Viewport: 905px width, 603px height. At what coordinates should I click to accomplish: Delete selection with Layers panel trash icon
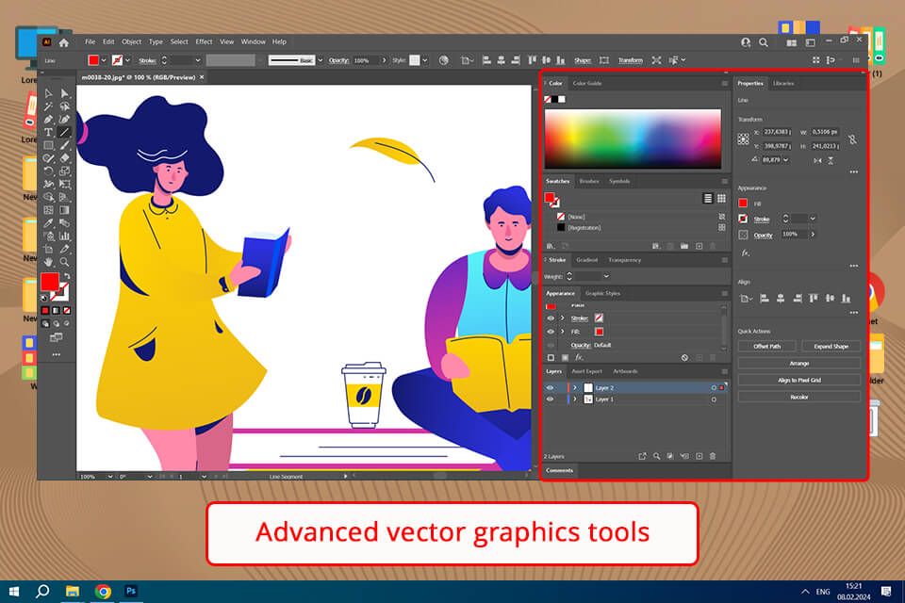coord(713,456)
